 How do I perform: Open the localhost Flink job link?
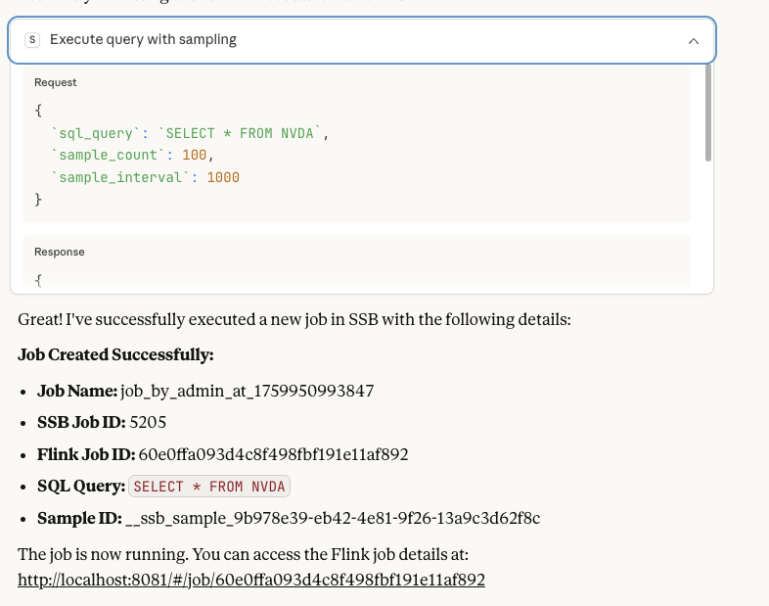pos(251,580)
